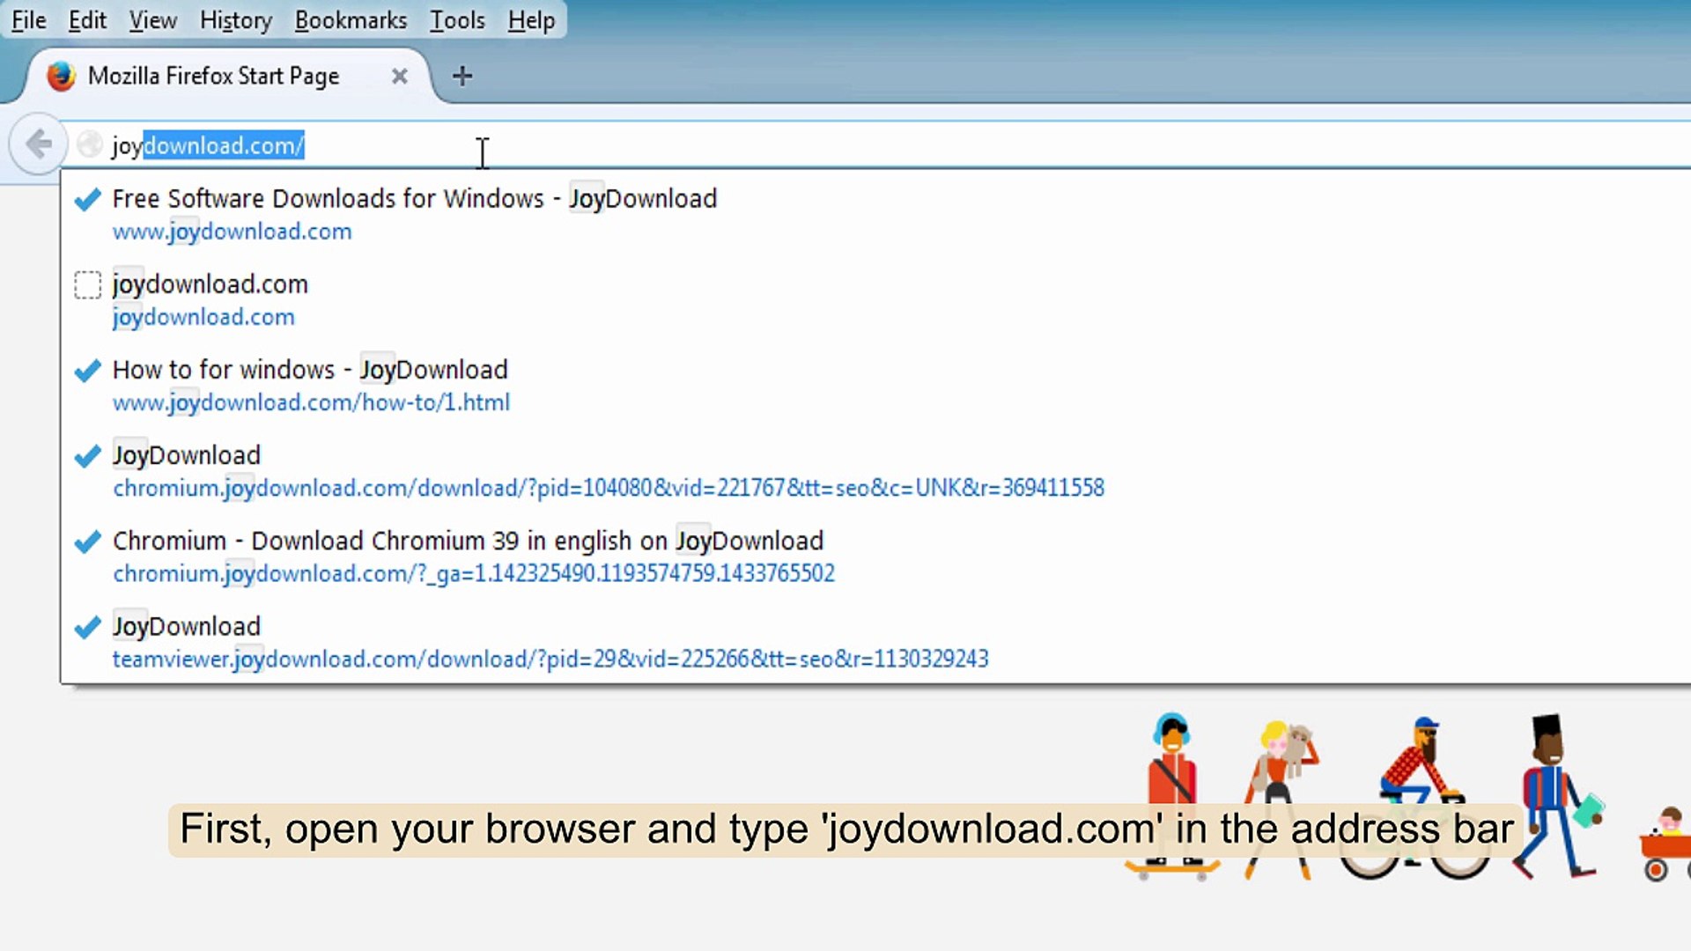Open a new tab with the plus icon
1691x951 pixels.
coord(462,77)
